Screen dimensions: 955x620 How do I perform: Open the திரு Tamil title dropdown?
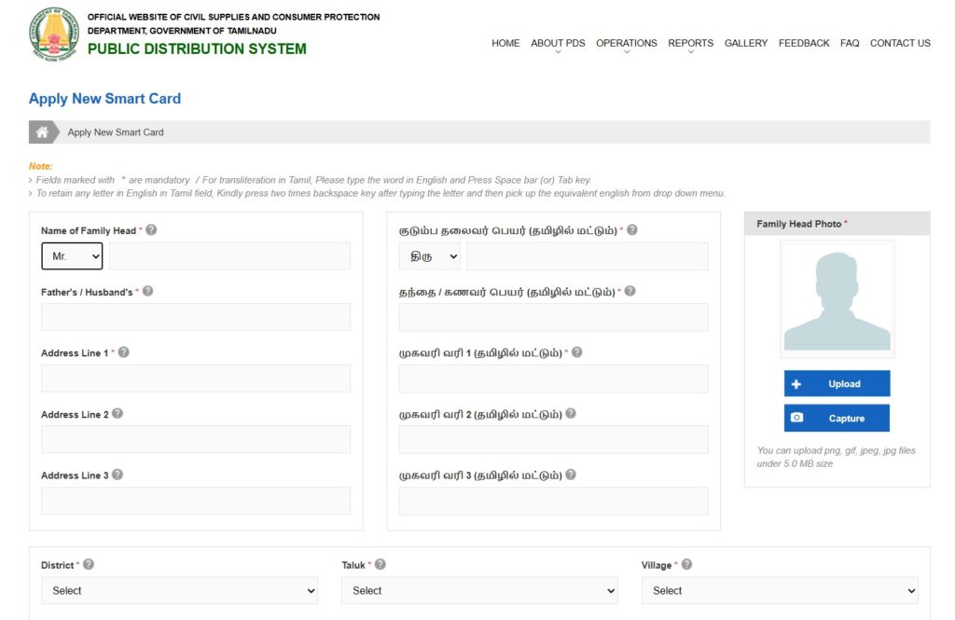pos(429,255)
